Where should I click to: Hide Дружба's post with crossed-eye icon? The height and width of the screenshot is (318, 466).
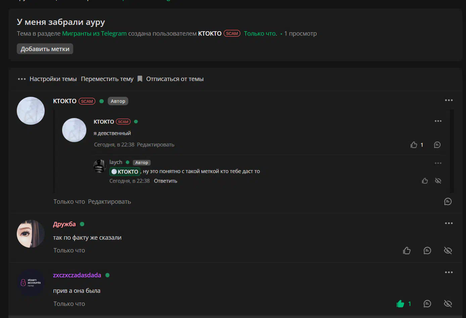(x=448, y=251)
